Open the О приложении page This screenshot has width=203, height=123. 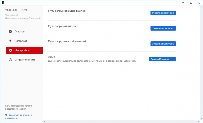(24, 60)
